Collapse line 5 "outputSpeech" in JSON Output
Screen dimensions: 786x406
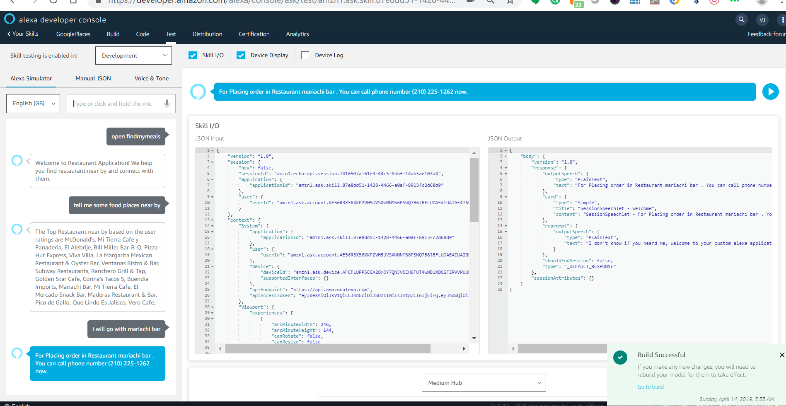(505, 174)
